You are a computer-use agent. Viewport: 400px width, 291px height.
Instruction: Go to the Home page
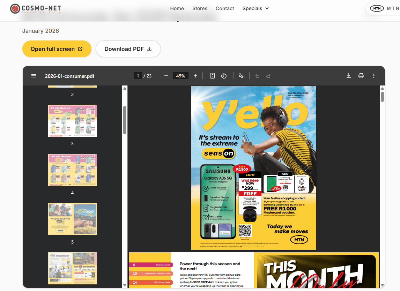(177, 8)
